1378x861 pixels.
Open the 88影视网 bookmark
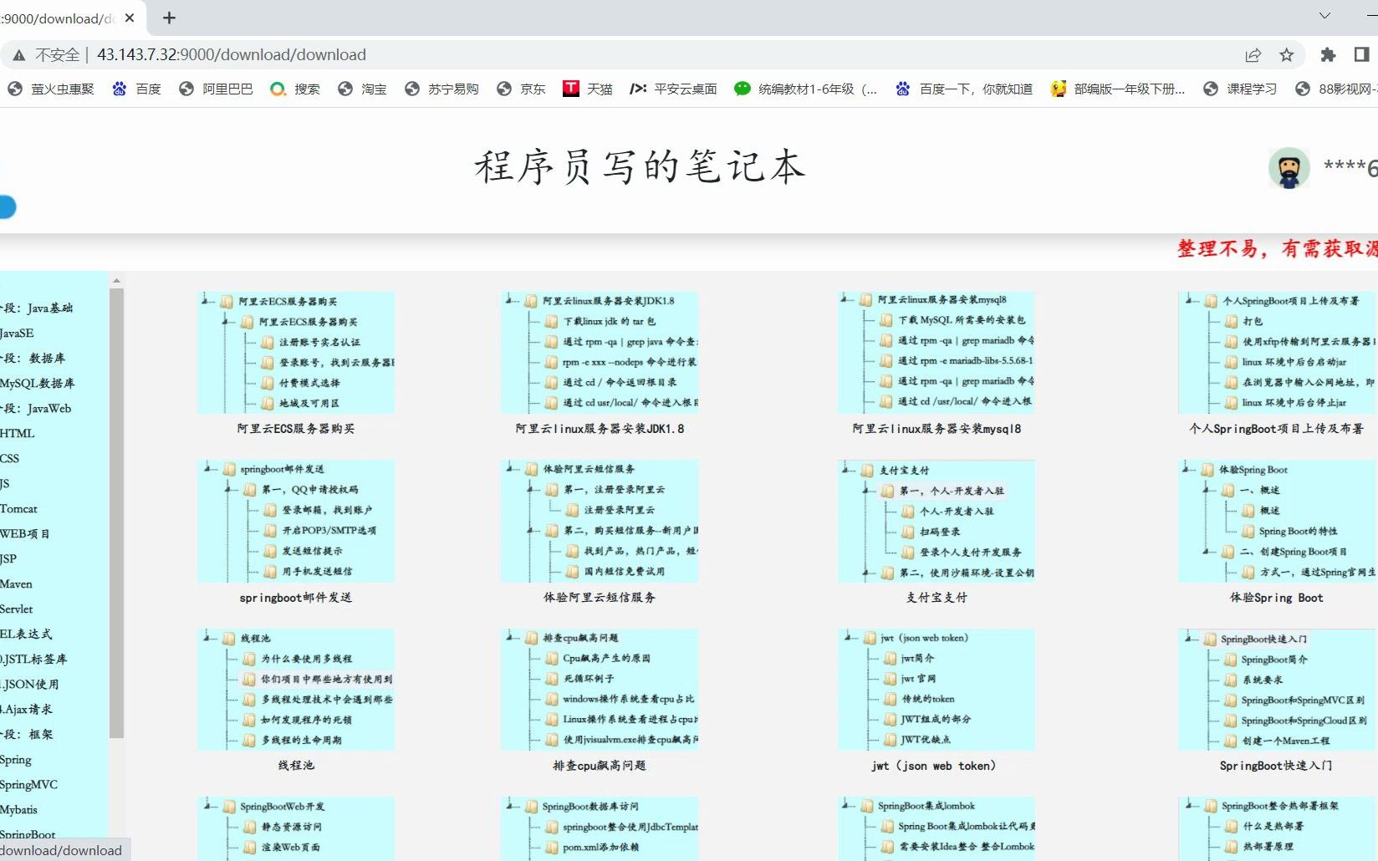tap(1335, 89)
